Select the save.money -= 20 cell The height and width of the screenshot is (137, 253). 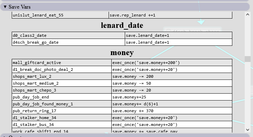[x=172, y=90]
